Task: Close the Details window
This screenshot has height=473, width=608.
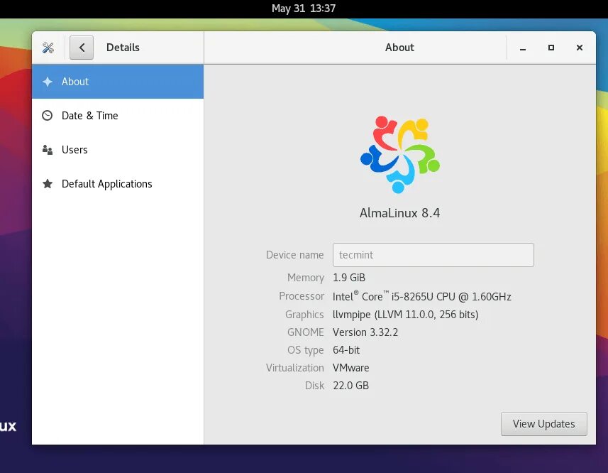Action: tap(580, 48)
